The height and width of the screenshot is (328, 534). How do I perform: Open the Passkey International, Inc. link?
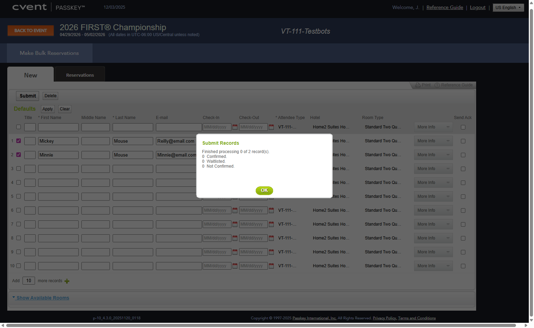(x=314, y=318)
